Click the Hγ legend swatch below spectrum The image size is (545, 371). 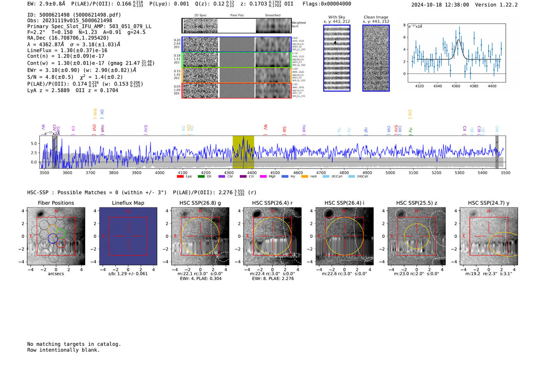(x=285, y=176)
